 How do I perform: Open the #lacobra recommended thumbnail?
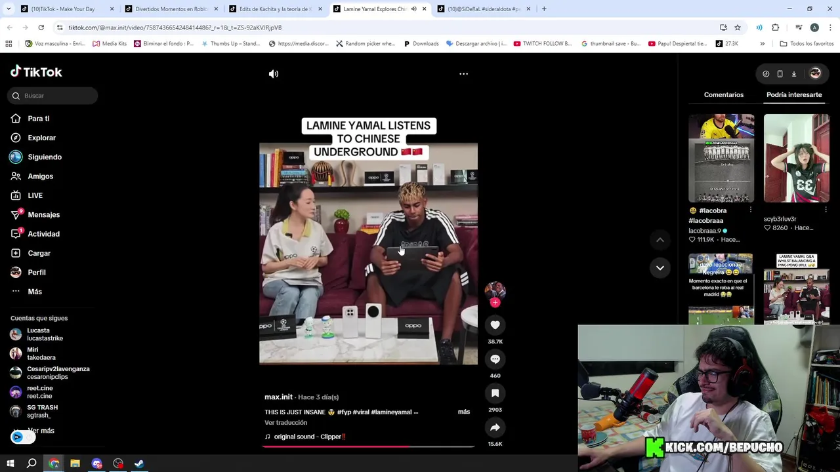721,158
